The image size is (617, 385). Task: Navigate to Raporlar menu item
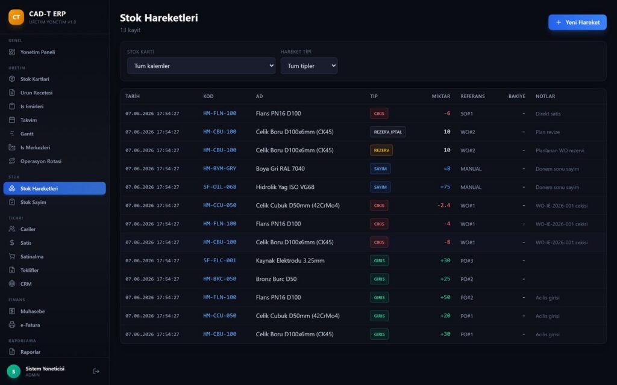(55, 352)
